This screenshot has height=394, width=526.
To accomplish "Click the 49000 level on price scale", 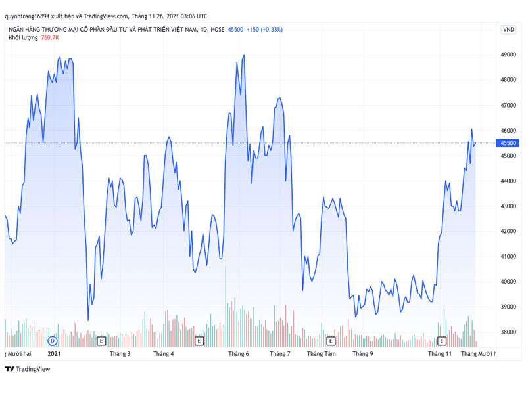I will (508, 55).
